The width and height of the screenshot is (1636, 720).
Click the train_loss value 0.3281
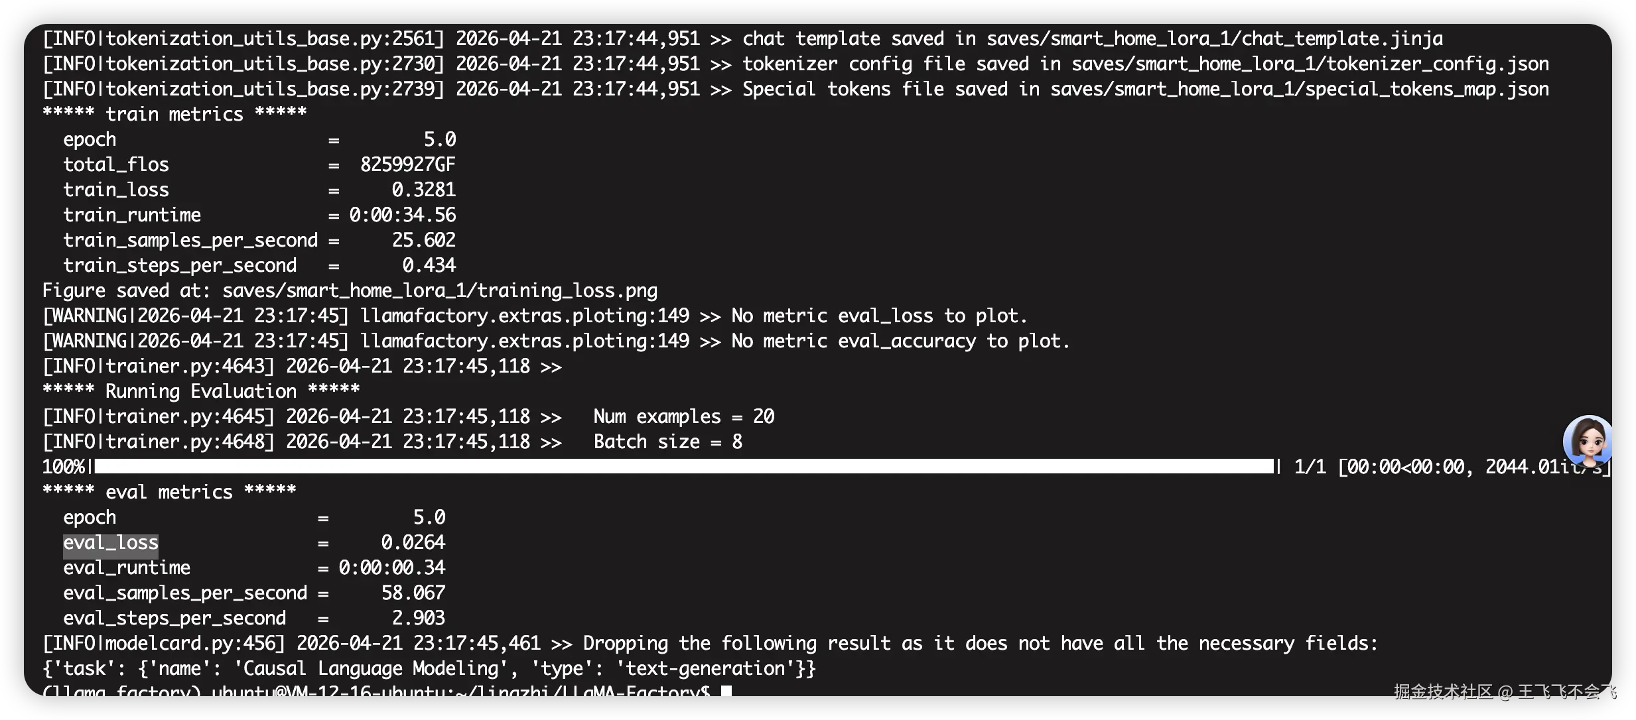[423, 190]
